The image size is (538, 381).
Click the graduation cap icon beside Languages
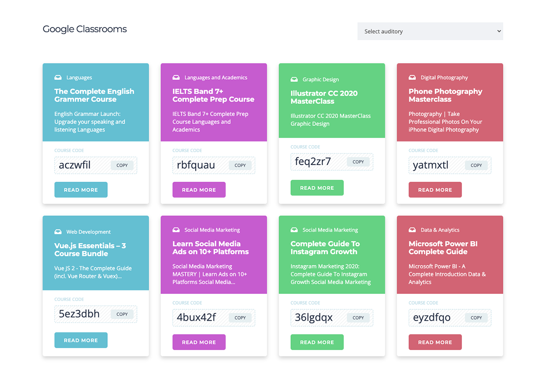[x=58, y=78]
